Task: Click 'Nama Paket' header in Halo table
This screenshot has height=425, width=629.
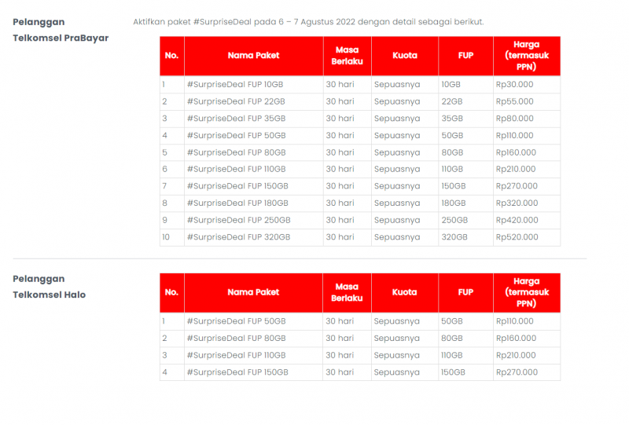Action: click(253, 292)
